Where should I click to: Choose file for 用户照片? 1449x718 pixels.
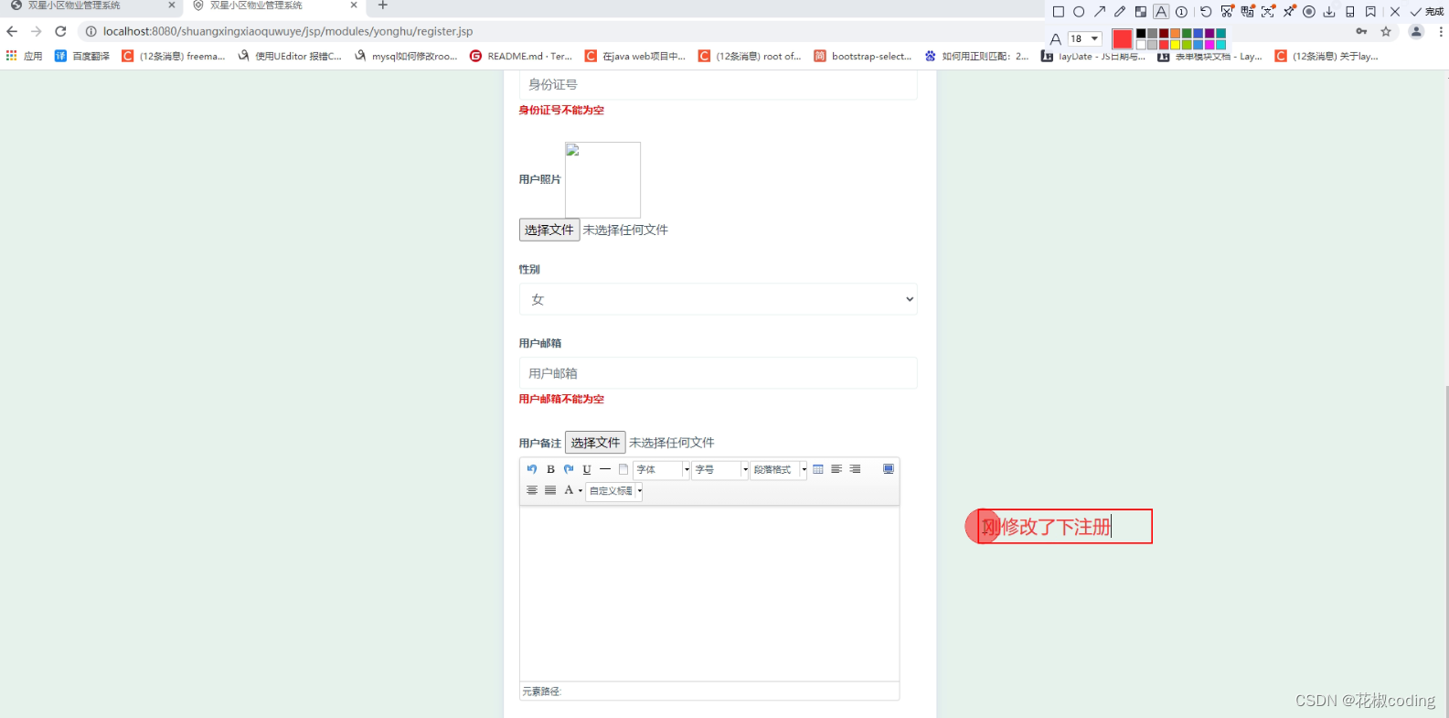549,230
